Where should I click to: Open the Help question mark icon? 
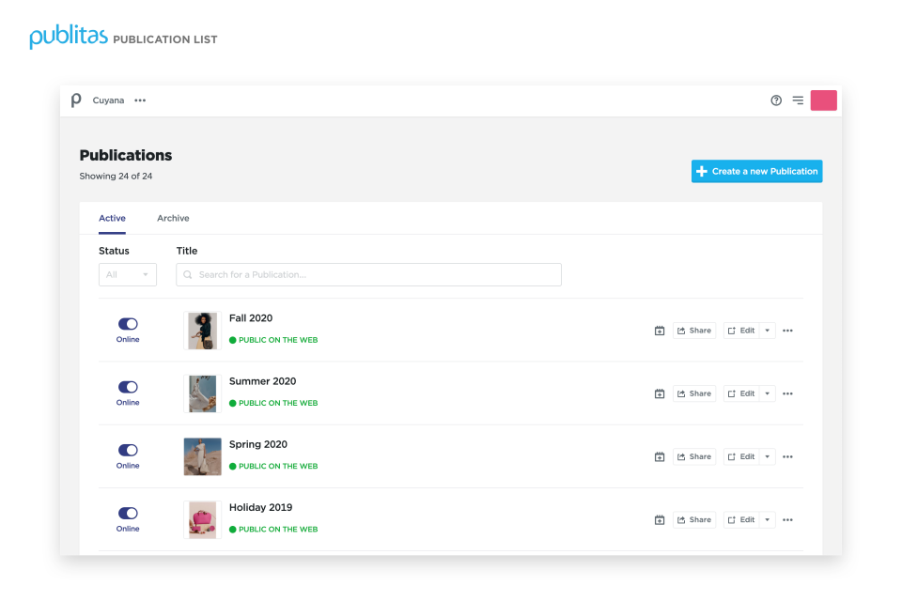(x=775, y=100)
